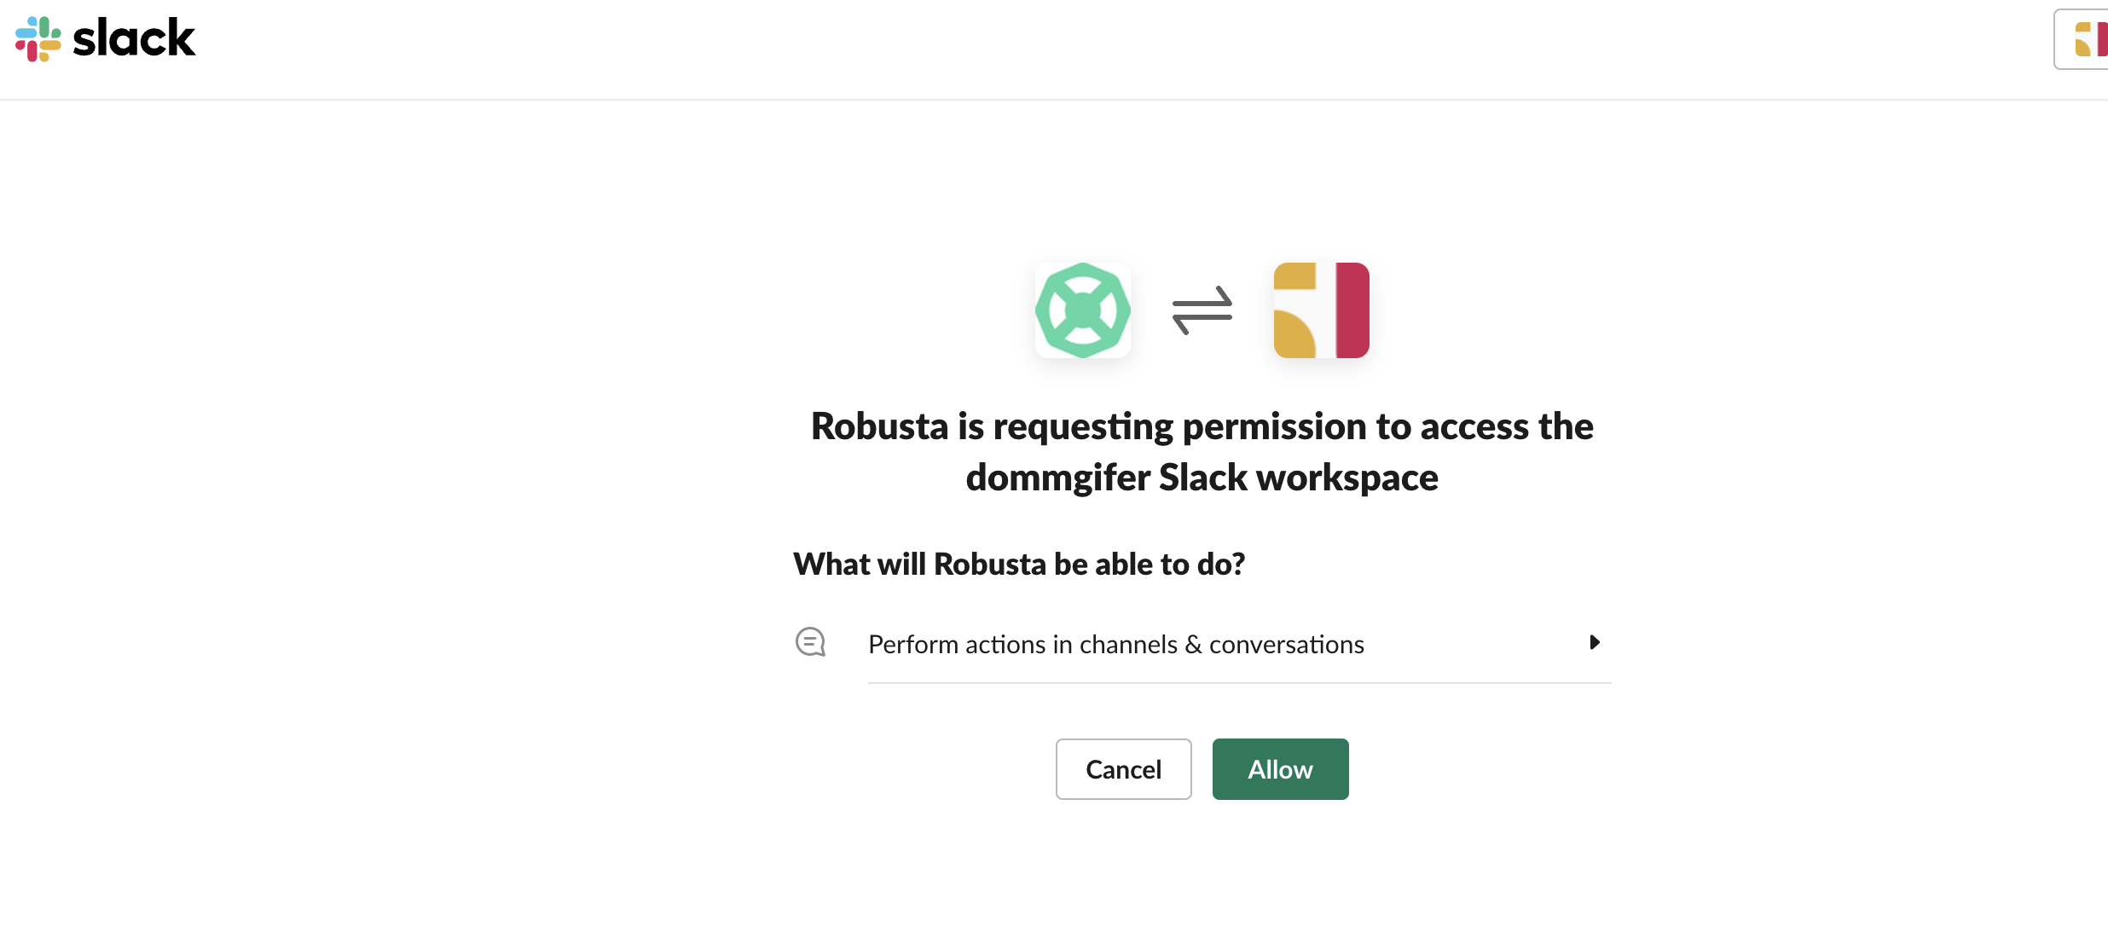Screen dimensions: 2108x950
Task: Click "Robusta is requesting permission" heading line
Action: (x=1202, y=426)
